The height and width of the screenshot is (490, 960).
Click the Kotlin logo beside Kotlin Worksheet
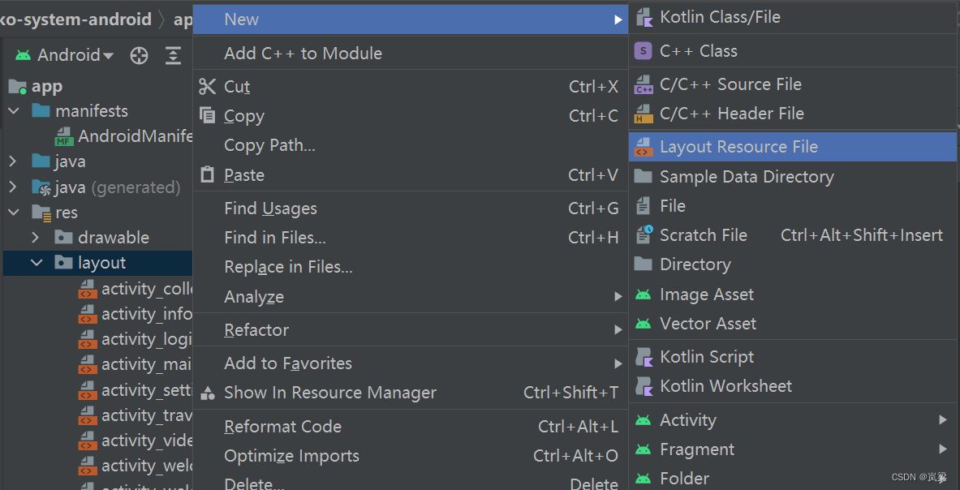pyautogui.click(x=643, y=386)
